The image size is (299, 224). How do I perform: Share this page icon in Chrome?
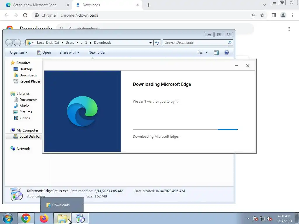(253, 15)
